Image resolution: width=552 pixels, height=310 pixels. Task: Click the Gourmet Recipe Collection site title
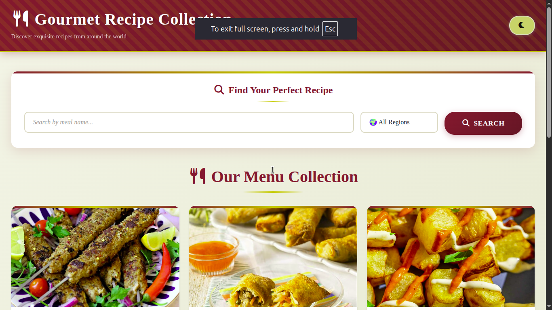(133, 19)
